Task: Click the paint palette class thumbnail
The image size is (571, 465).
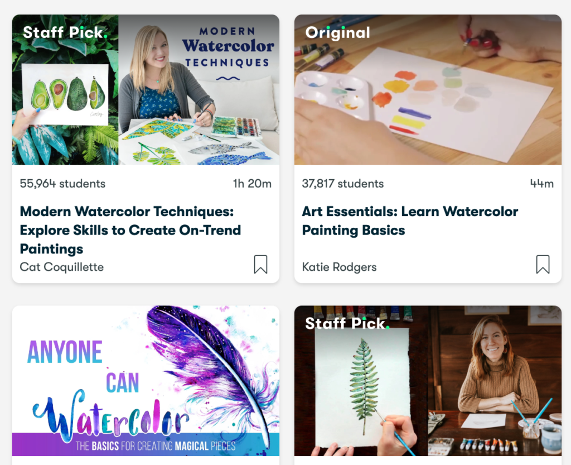Action: (x=428, y=90)
